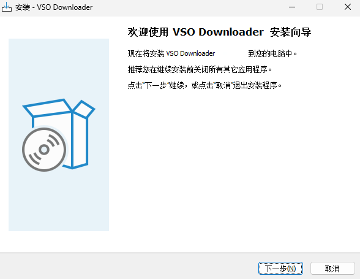The height and width of the screenshot is (279, 360).
Task: Click the greyed-out maximize window button
Action: (x=320, y=7)
